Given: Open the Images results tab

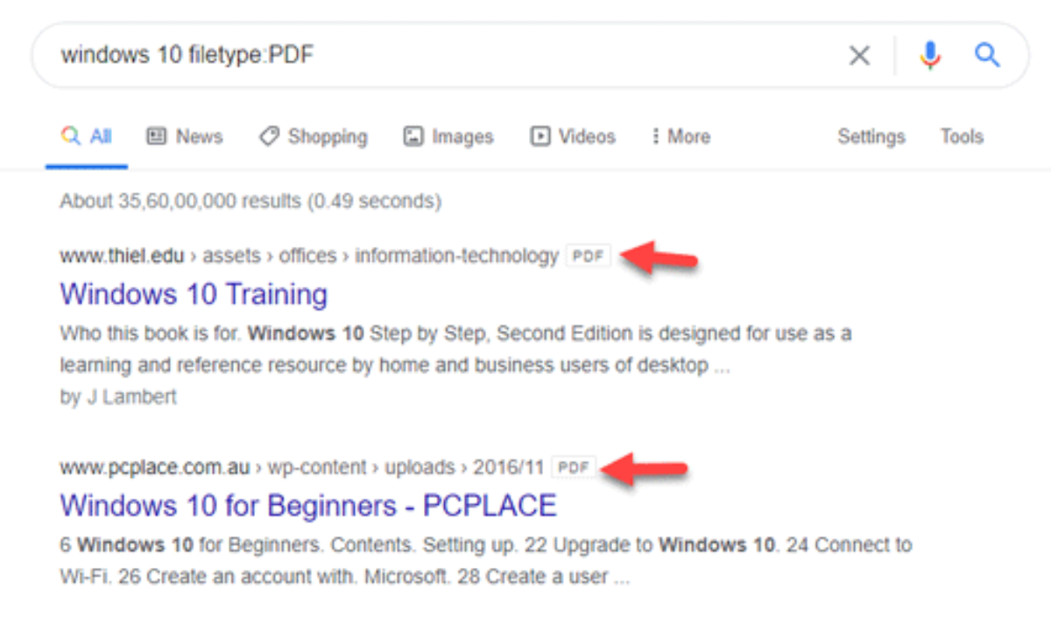Looking at the screenshot, I should [x=448, y=136].
